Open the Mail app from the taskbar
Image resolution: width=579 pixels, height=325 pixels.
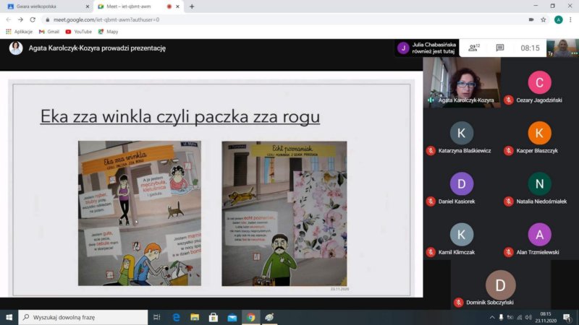(232, 317)
